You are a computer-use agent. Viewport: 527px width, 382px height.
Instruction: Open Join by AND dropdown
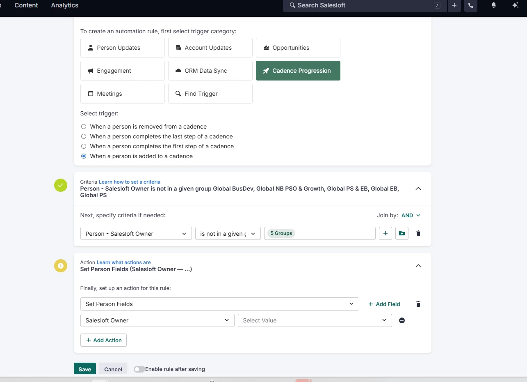(x=411, y=215)
